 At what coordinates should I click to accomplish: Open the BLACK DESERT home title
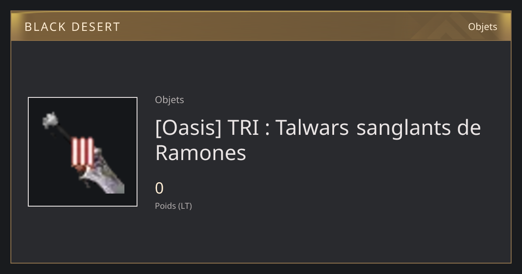(x=72, y=27)
